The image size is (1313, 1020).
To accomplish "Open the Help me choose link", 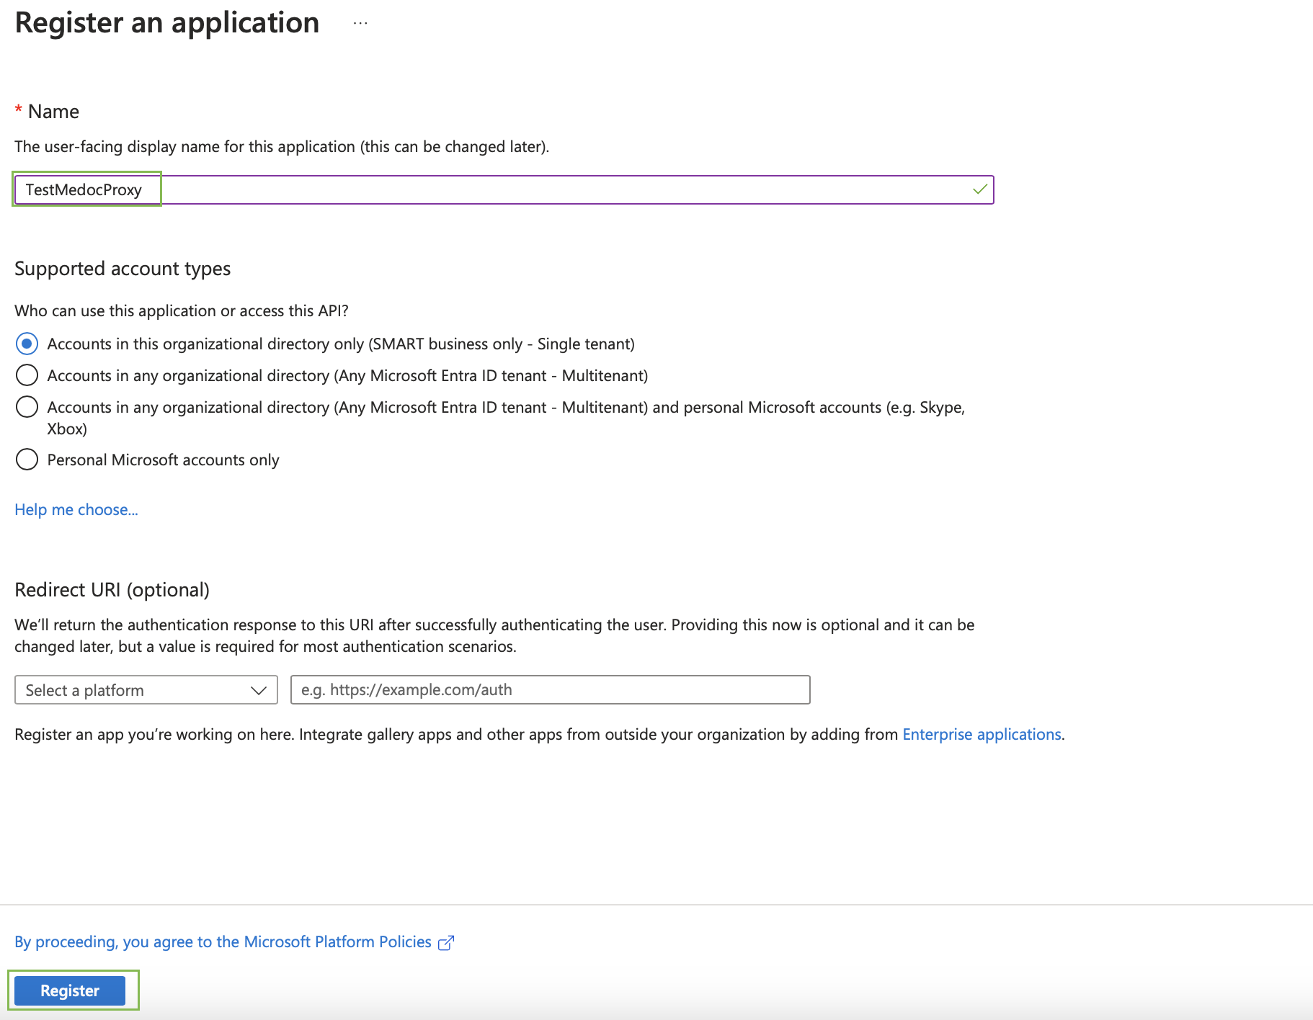I will tap(76, 510).
